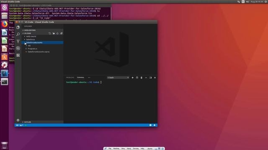Screen dimensions: 268x150
Task: Collapse all folders in the explorer
Action: [62, 33]
